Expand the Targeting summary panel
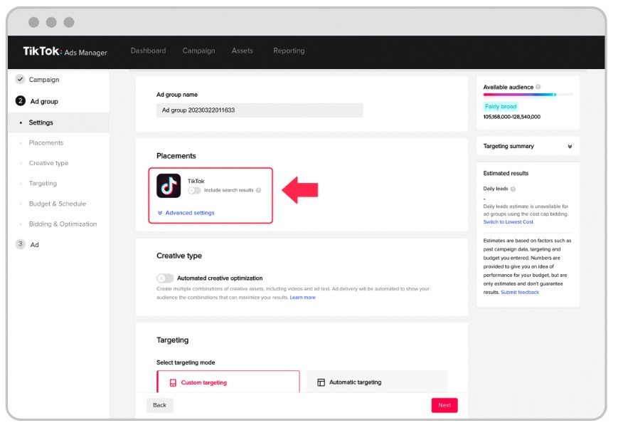The height and width of the screenshot is (445, 623). point(528,146)
